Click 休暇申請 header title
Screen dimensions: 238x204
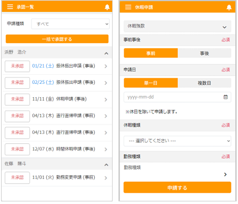pyautogui.click(x=144, y=7)
